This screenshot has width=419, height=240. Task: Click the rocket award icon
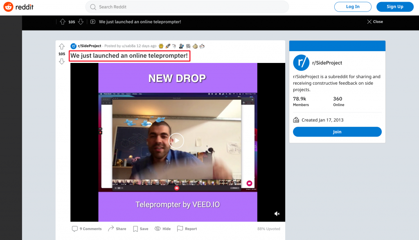168,46
